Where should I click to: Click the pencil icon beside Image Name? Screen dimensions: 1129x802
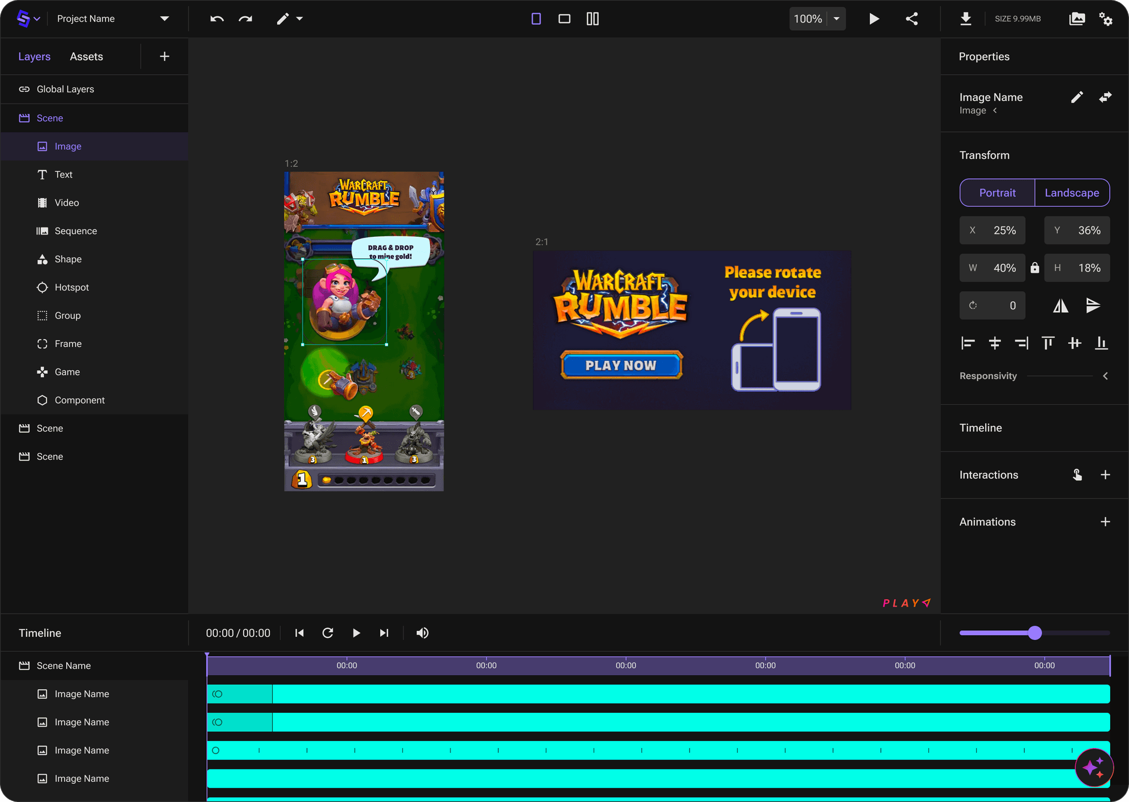pyautogui.click(x=1077, y=97)
